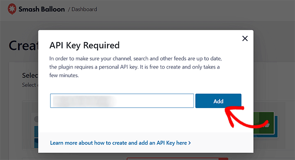Click the '/ Dashboard' breadcrumb text
295x160 pixels.
coord(82,9)
